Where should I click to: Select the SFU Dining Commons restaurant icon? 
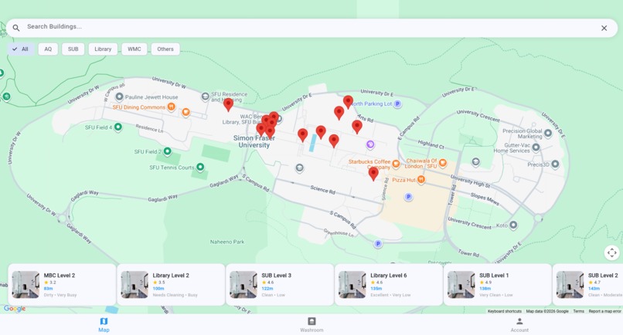pos(172,107)
